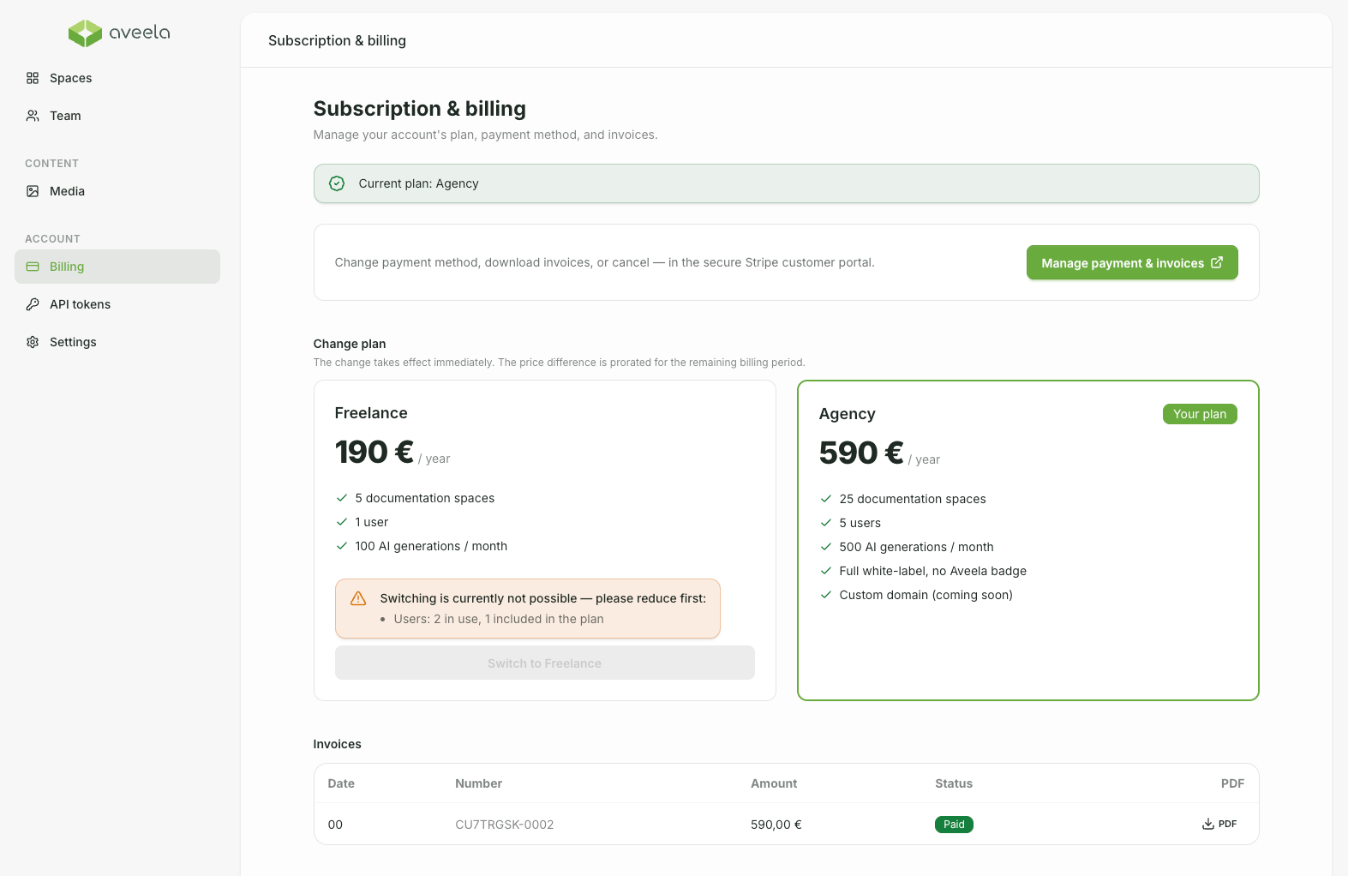
Task: Click the Change plan heading
Action: [x=350, y=344]
